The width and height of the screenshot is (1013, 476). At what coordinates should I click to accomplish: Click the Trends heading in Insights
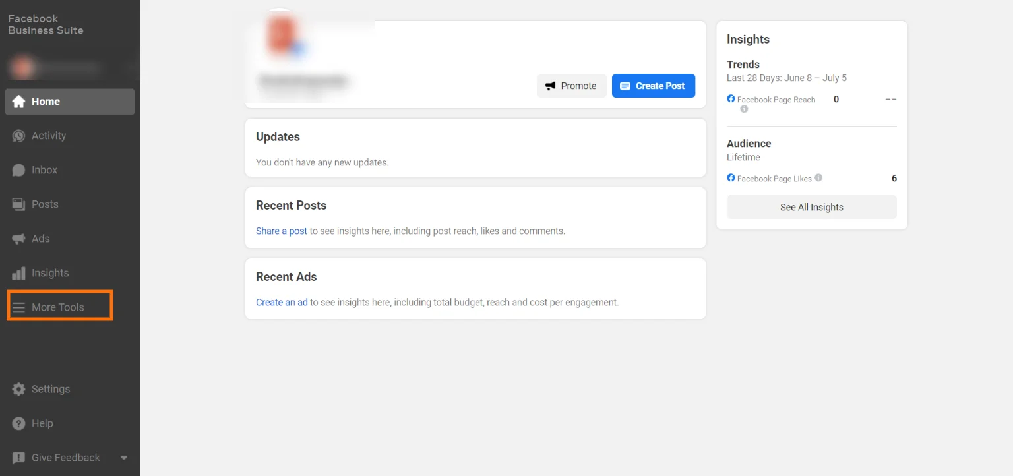coord(743,65)
